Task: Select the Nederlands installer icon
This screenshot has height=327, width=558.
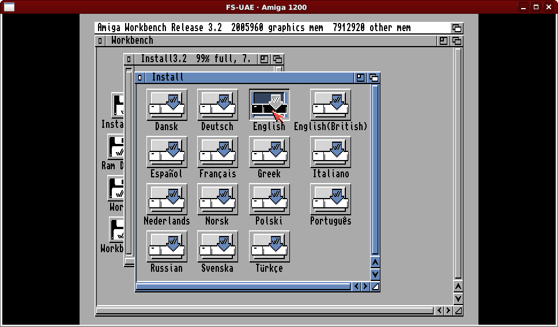Action: (167, 199)
